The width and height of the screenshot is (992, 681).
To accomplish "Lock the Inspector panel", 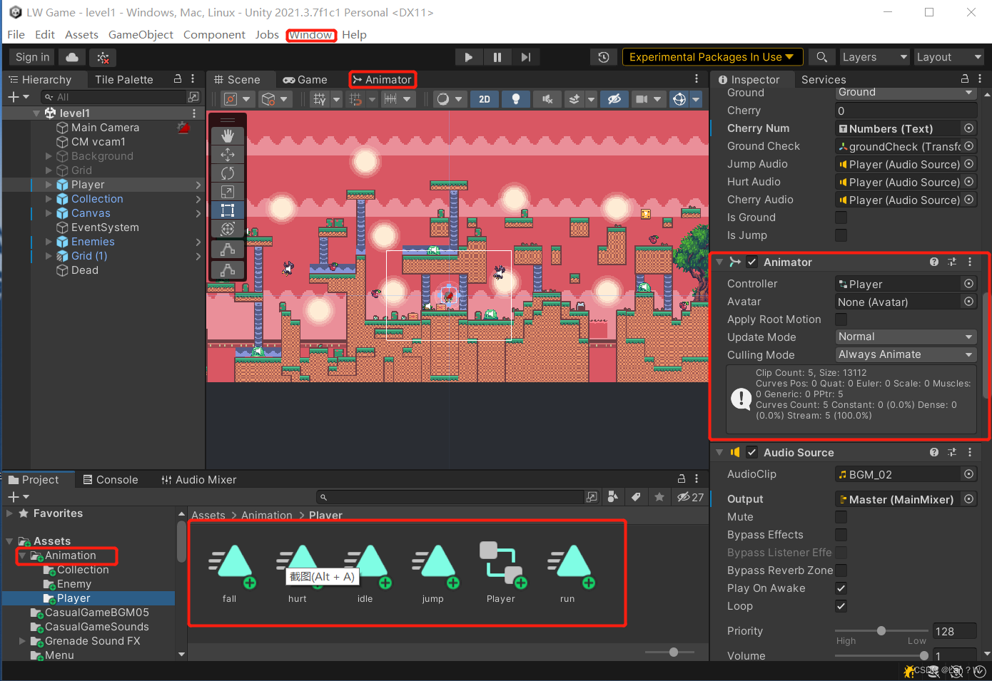I will click(965, 79).
